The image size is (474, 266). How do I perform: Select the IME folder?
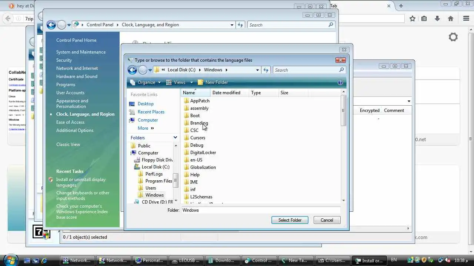click(191, 182)
